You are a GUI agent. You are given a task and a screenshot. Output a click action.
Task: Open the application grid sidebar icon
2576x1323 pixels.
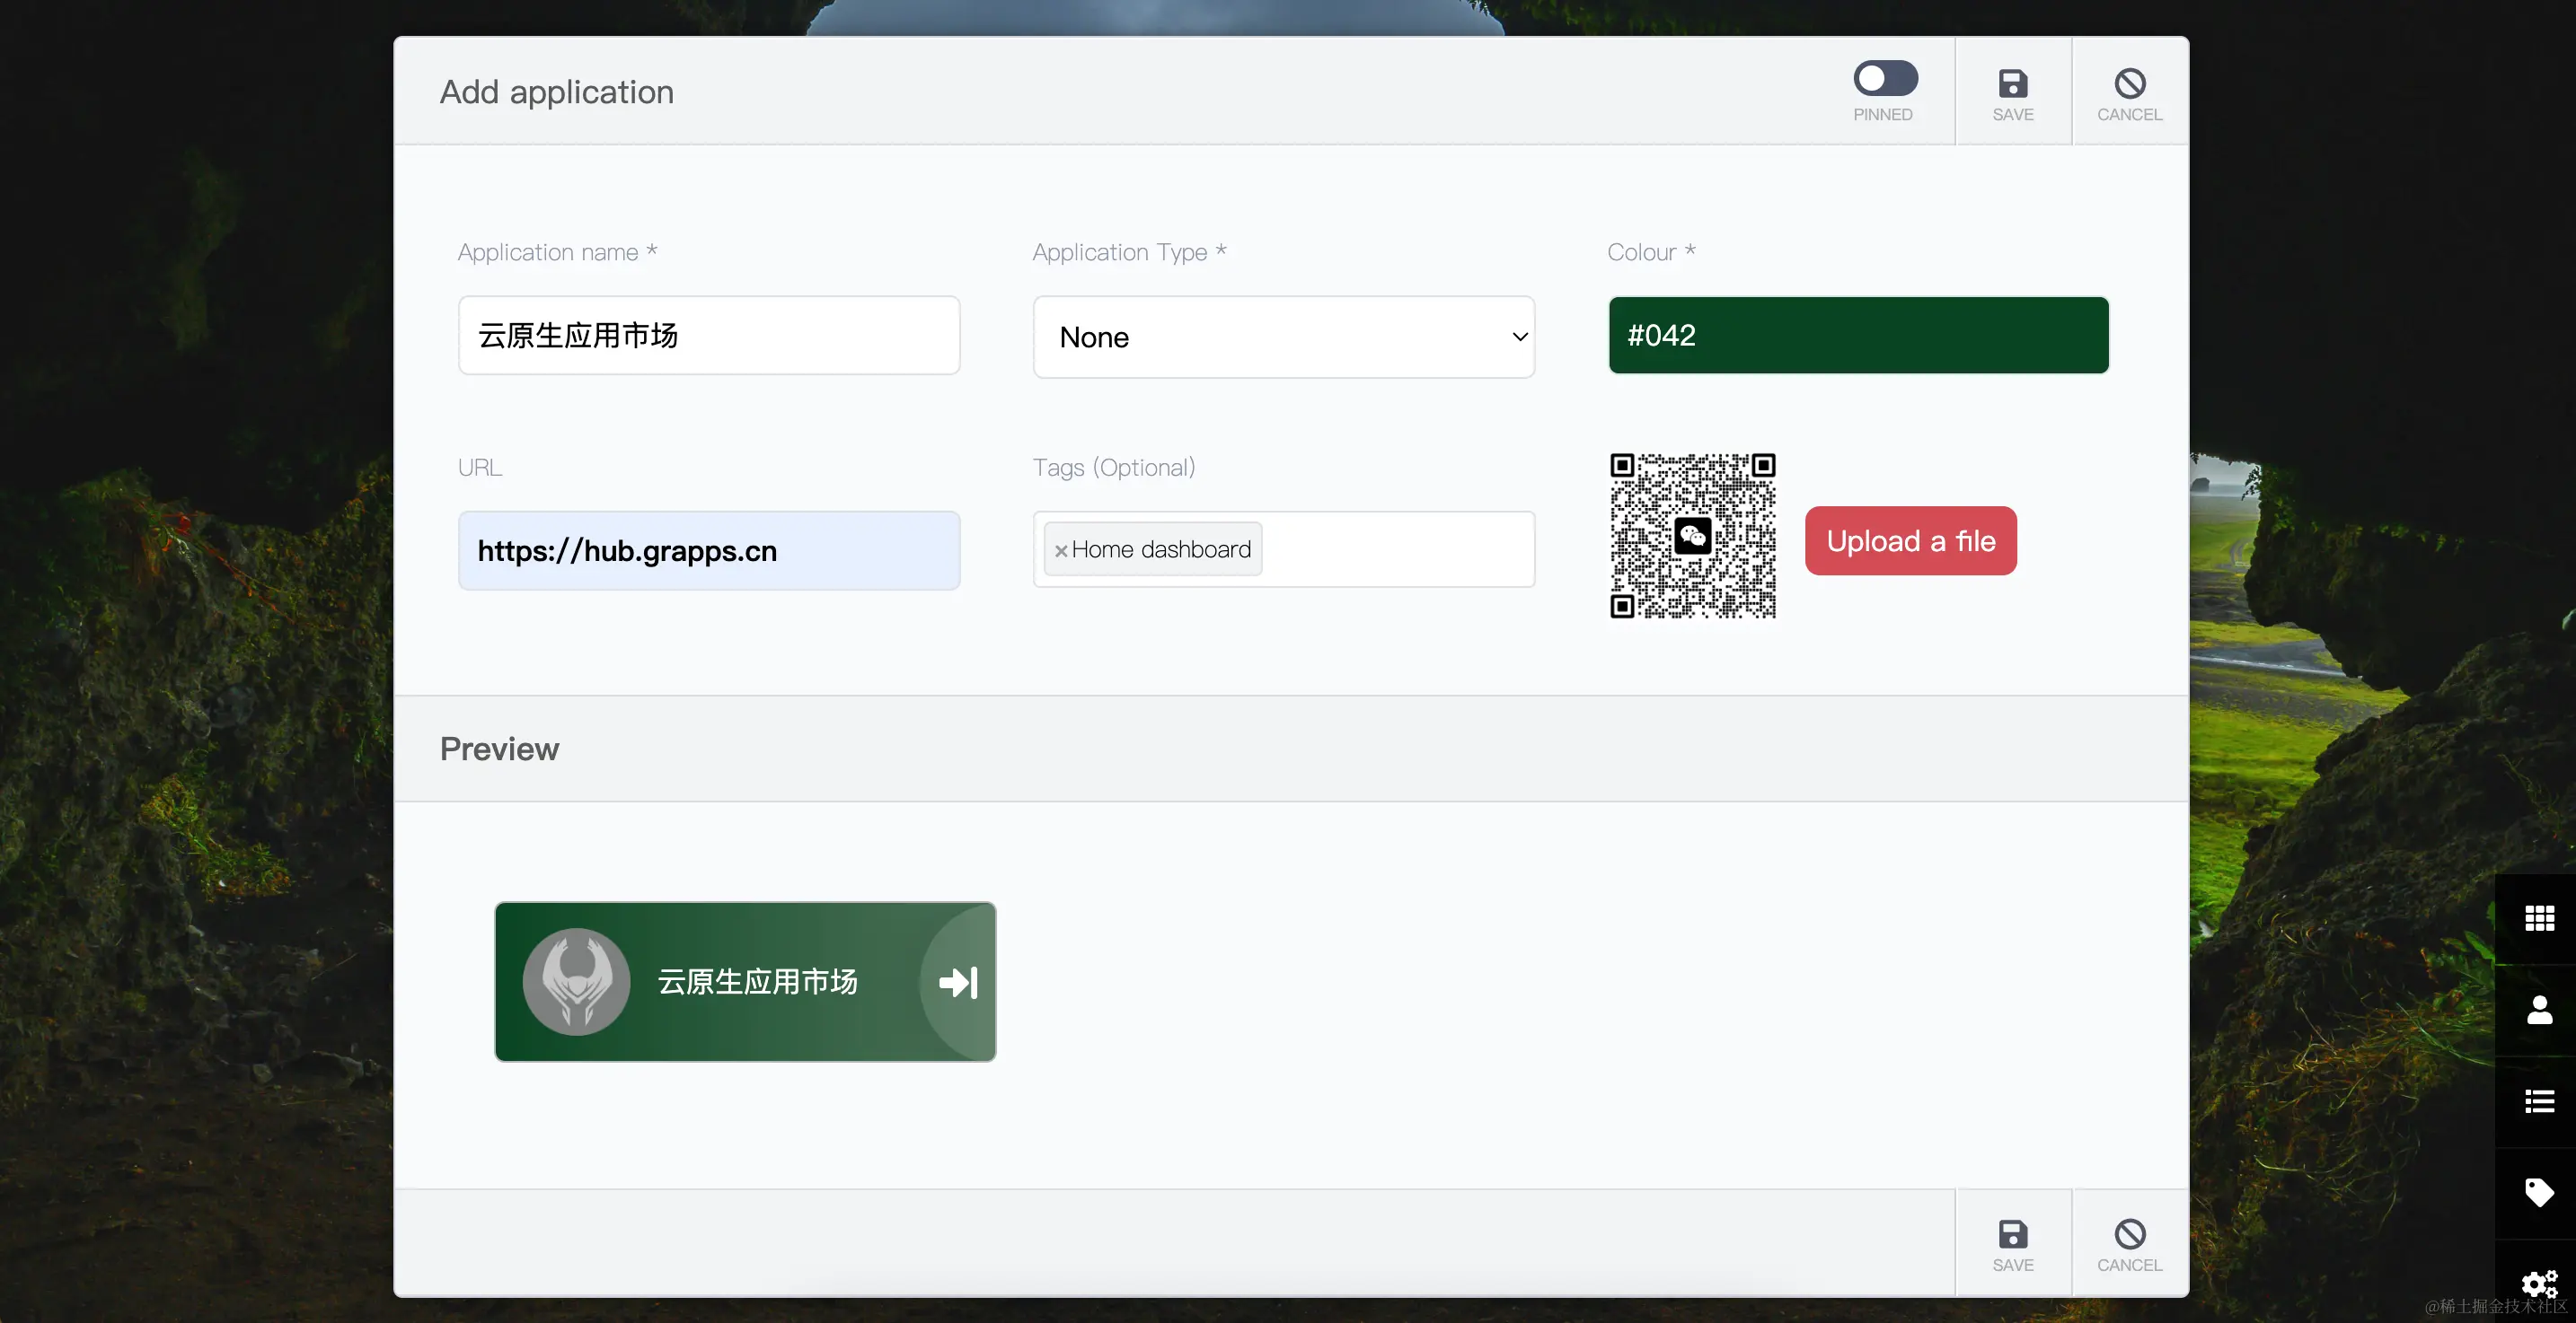coord(2539,917)
